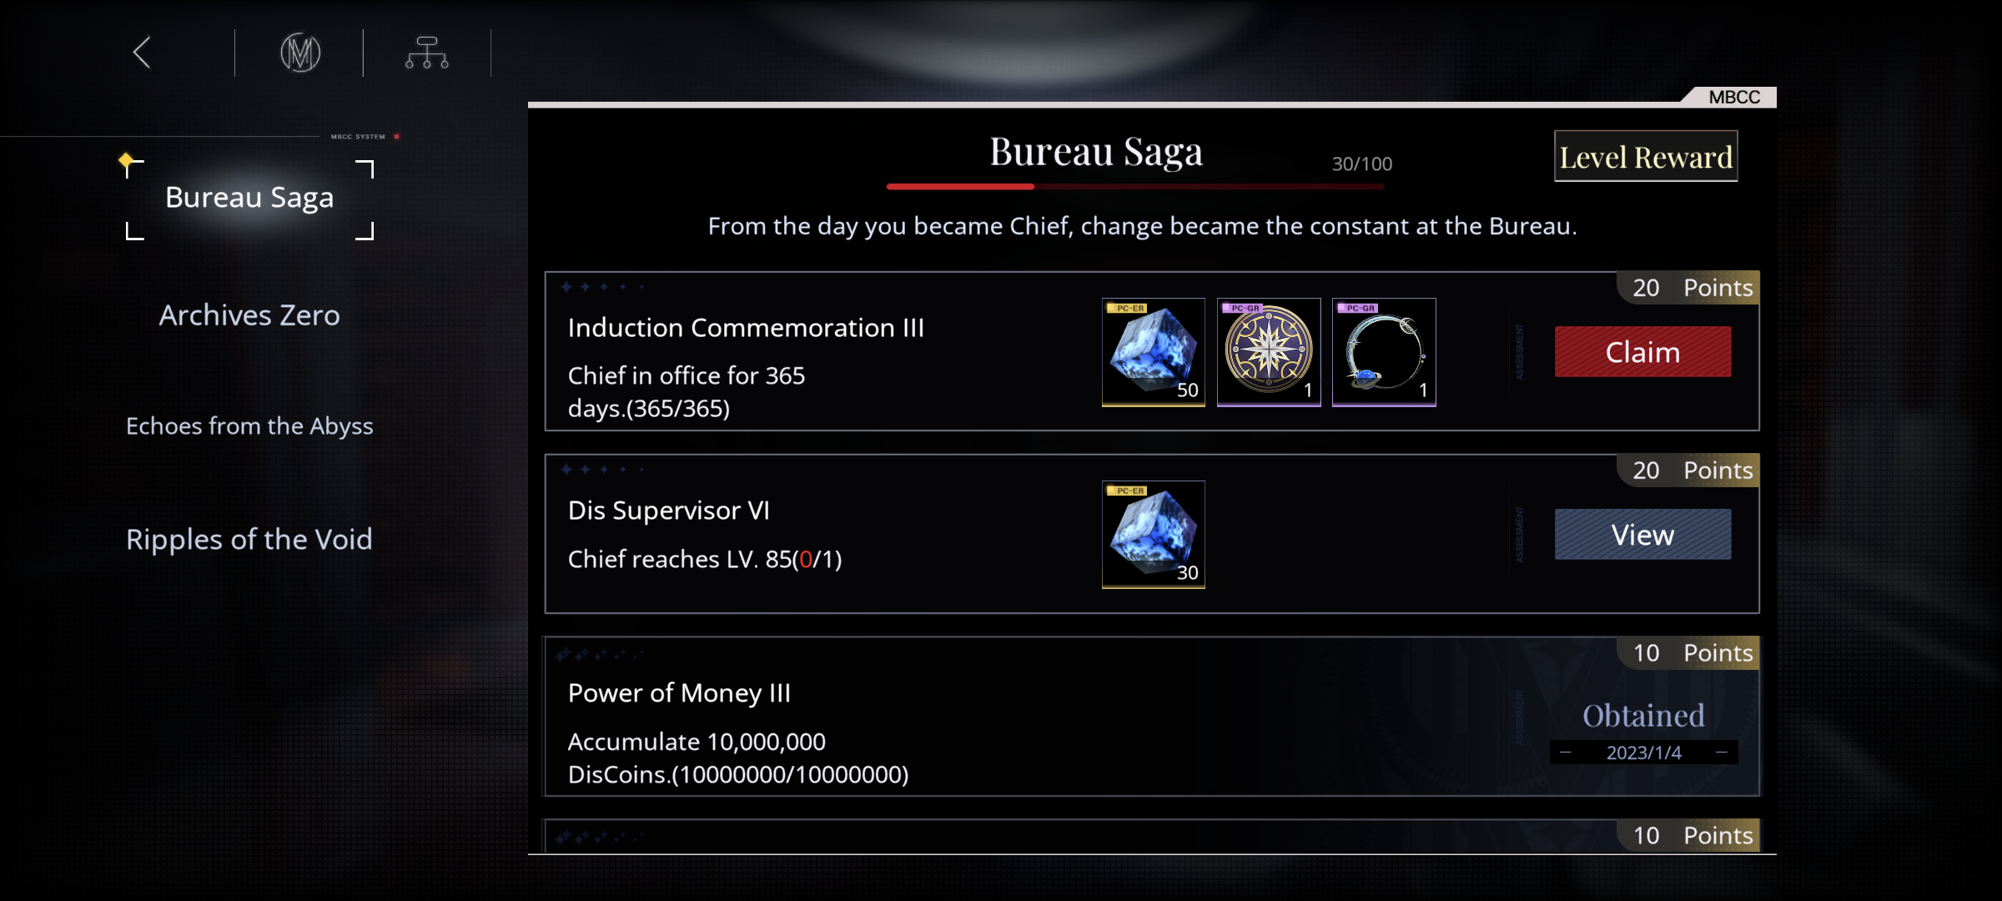Tap the golden compass medal reward icon

coord(1268,351)
